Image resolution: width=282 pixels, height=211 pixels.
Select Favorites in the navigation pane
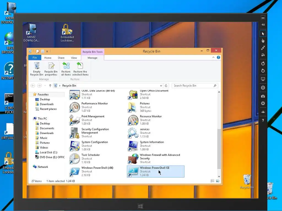coord(43,95)
